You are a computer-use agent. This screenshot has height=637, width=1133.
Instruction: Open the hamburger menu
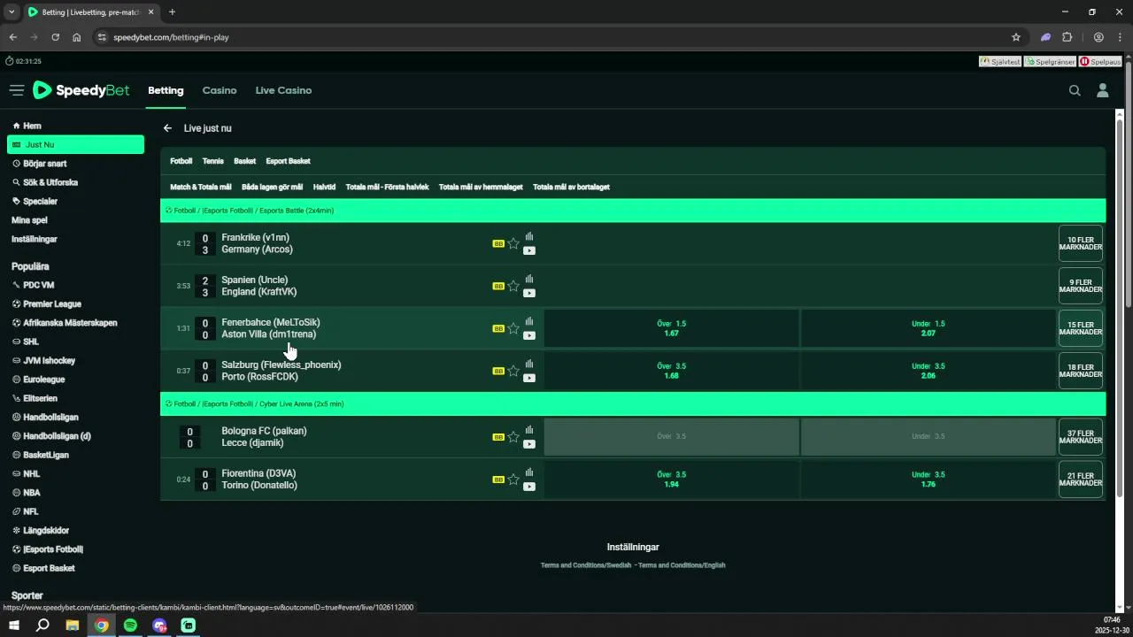(16, 90)
